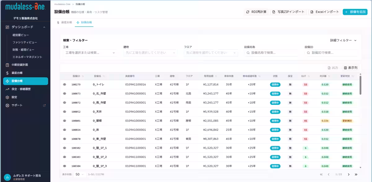This screenshot has height=182, width=372.
Task: Open 保全・修繕履歴 trend icon in sidebar
Action: [x=7, y=89]
